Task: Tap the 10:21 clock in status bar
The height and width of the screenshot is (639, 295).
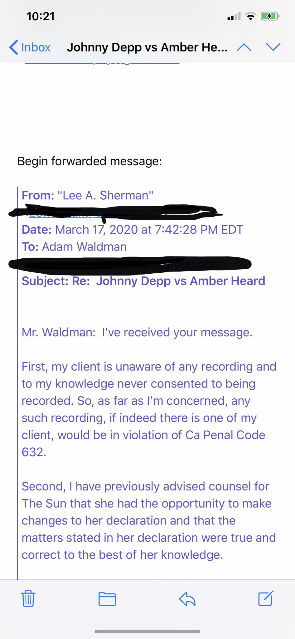Action: (41, 16)
